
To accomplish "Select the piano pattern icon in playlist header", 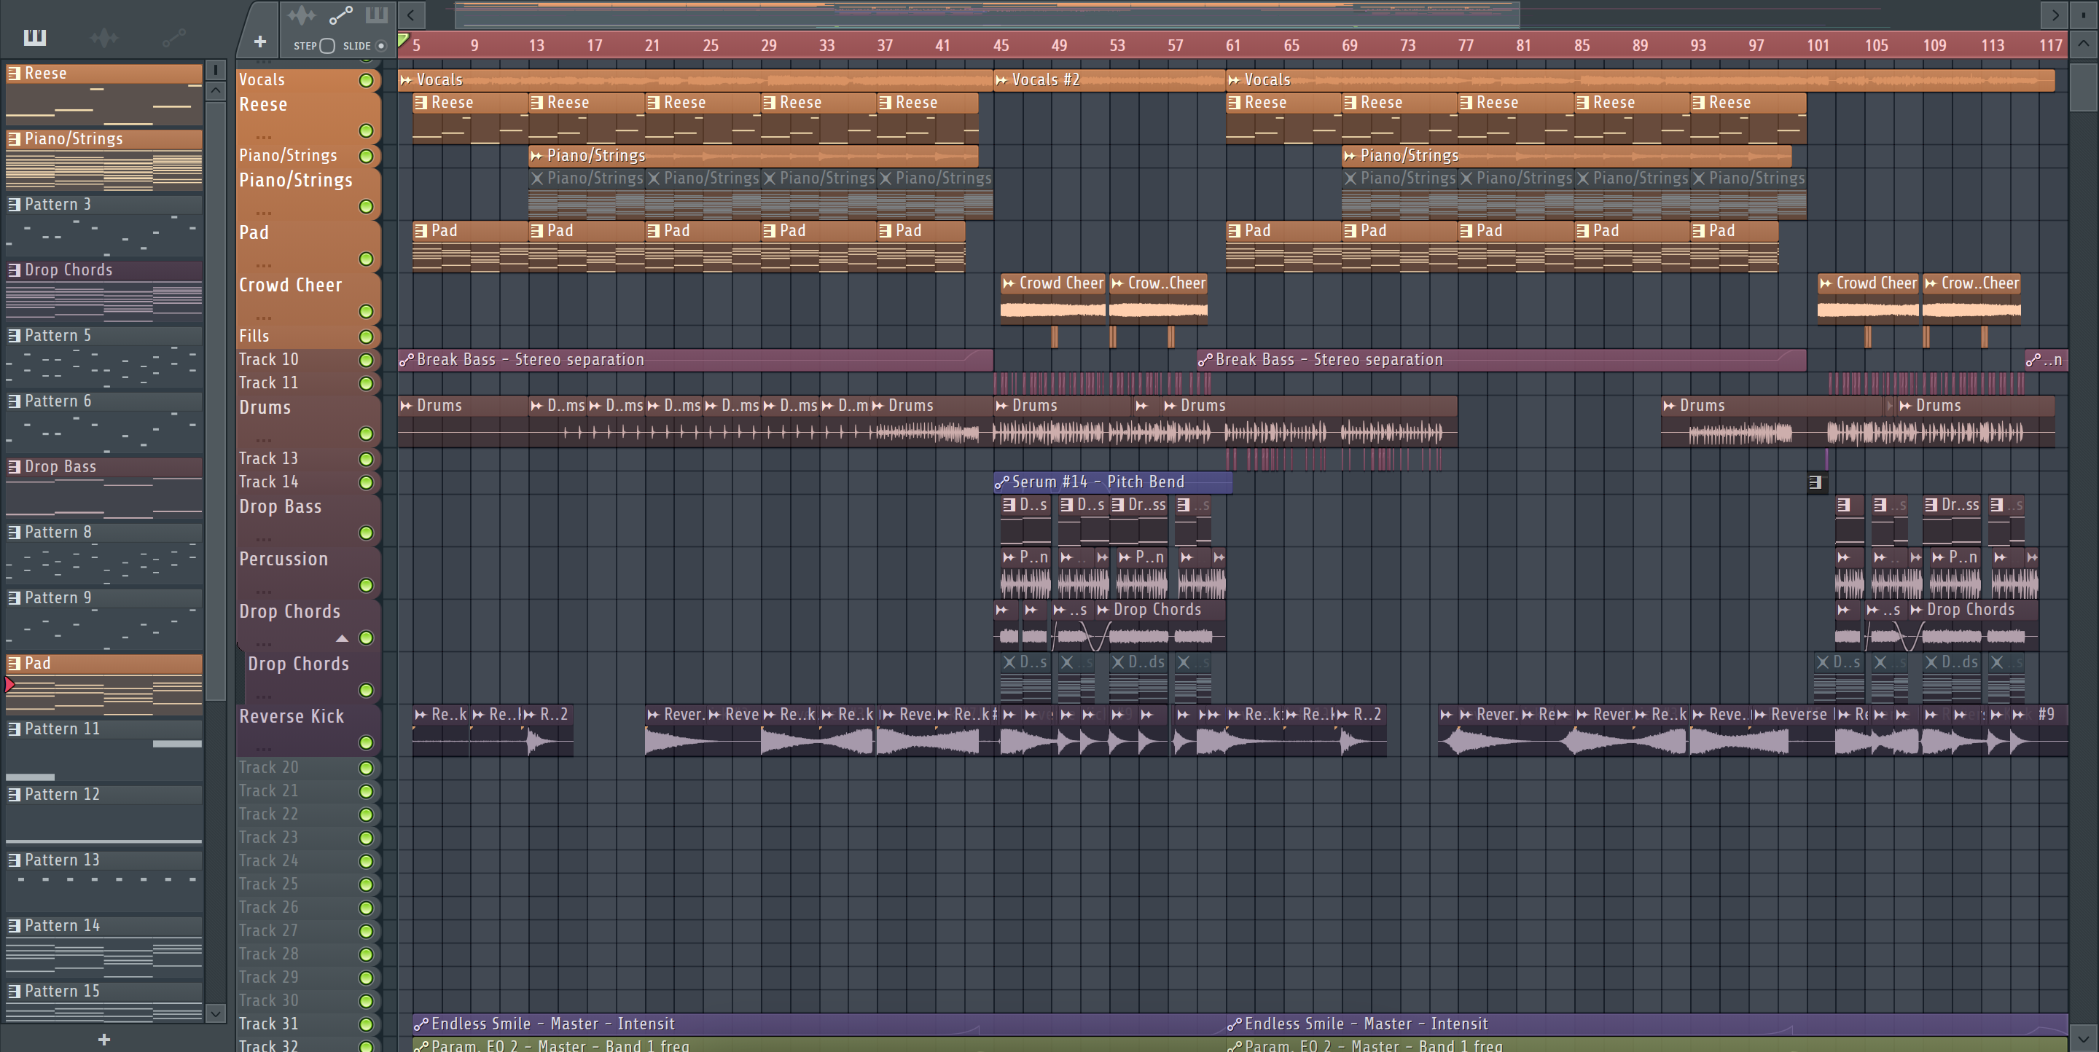I will click(x=377, y=15).
